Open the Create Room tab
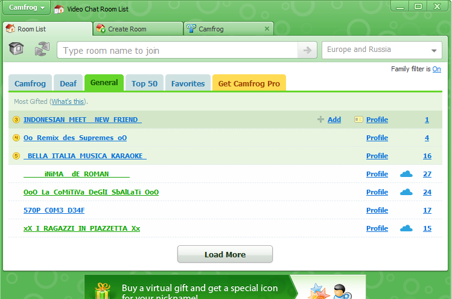 point(138,29)
